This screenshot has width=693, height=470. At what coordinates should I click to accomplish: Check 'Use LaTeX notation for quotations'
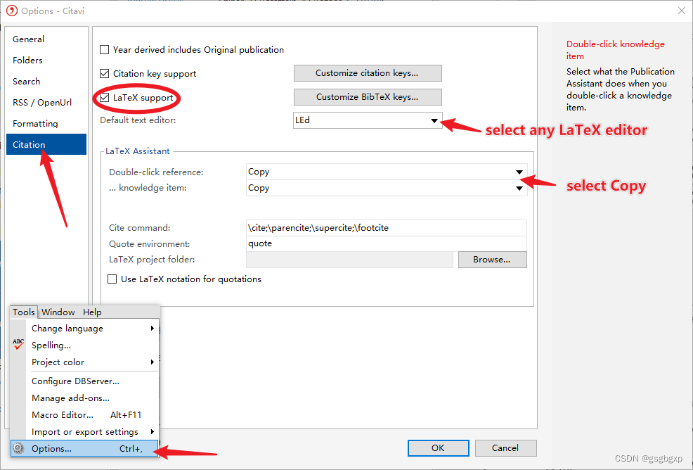point(112,279)
